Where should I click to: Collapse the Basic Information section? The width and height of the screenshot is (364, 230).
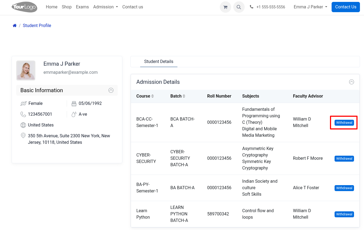coord(111,90)
